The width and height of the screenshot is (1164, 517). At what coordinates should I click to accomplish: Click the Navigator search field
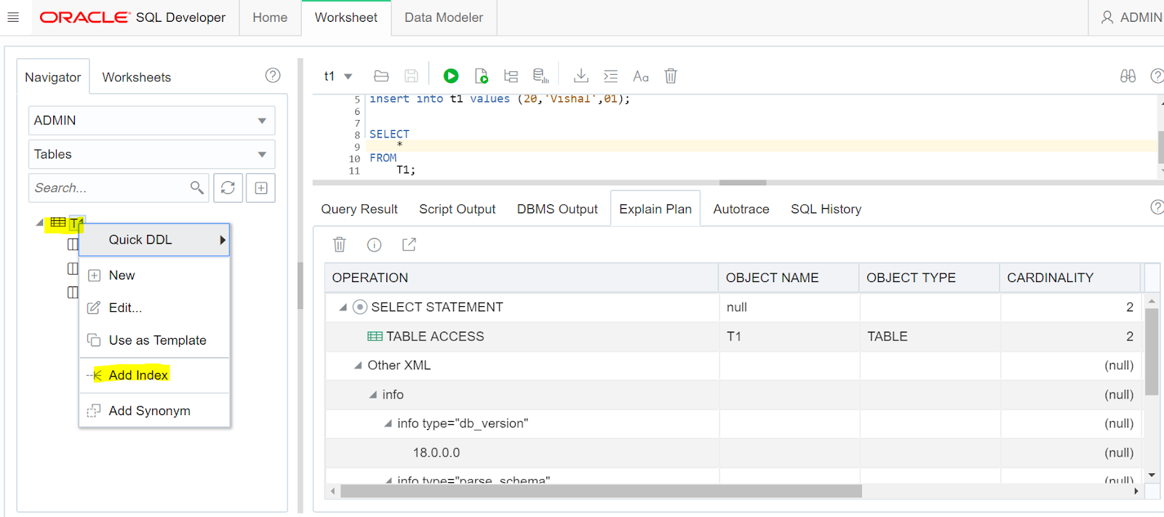point(109,188)
